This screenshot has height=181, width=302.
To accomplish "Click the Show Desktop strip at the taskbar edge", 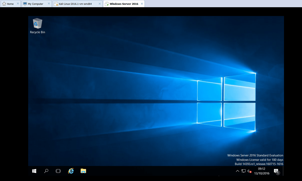I will point(283,171).
